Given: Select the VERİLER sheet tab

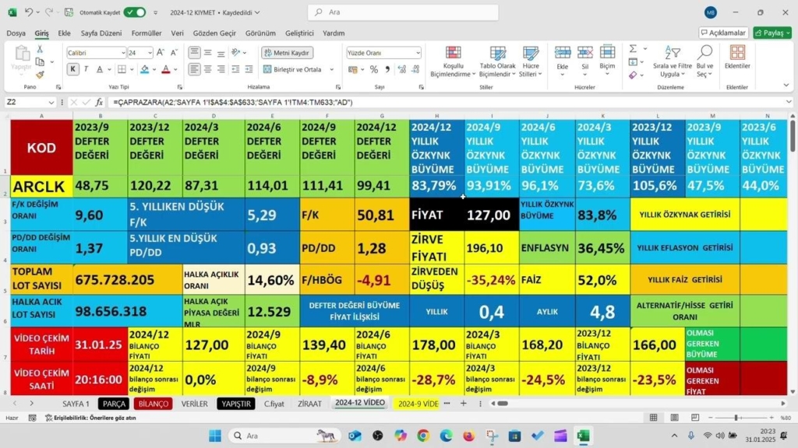Looking at the screenshot, I should 194,404.
